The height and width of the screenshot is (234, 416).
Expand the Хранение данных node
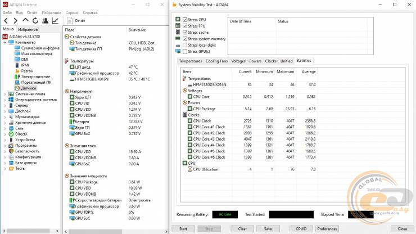coord(4,123)
